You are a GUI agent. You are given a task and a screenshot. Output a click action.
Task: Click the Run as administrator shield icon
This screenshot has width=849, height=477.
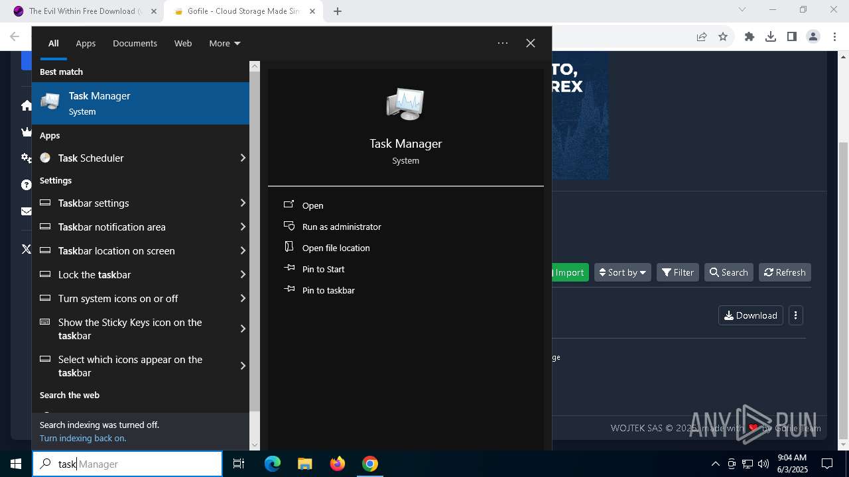coord(289,226)
